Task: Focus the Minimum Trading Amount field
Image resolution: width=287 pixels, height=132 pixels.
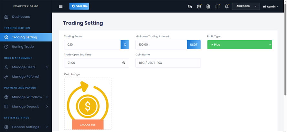Action: click(161, 45)
